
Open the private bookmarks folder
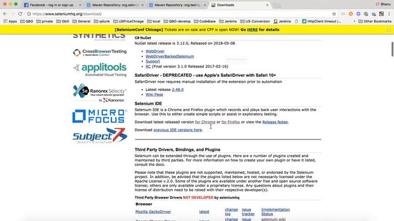(45, 21)
